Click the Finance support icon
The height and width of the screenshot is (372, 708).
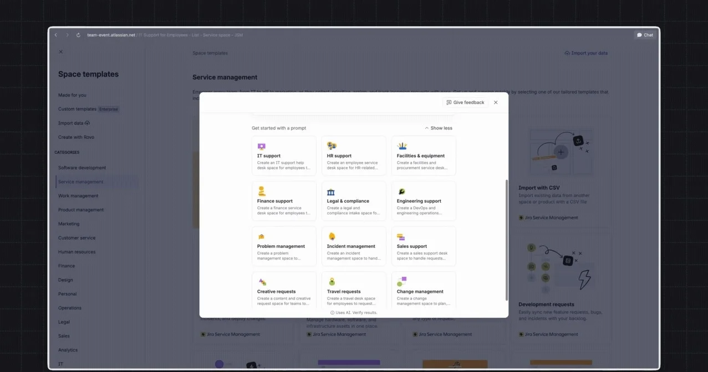pos(262,191)
